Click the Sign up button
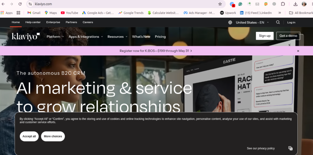The width and height of the screenshot is (313, 155). coord(265,36)
